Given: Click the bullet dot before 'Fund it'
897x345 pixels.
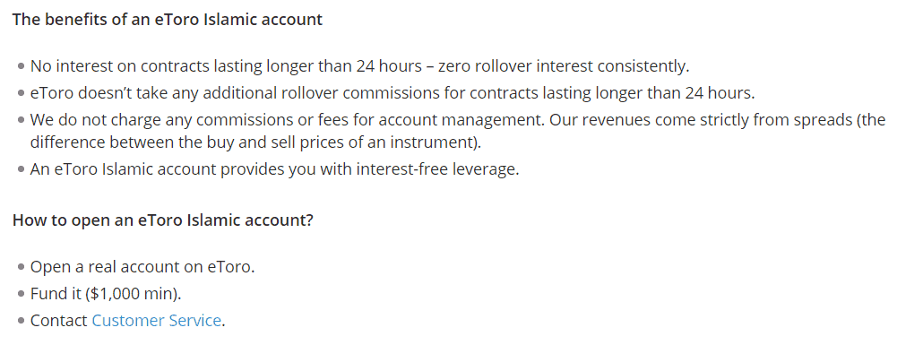Looking at the screenshot, I should click(22, 294).
